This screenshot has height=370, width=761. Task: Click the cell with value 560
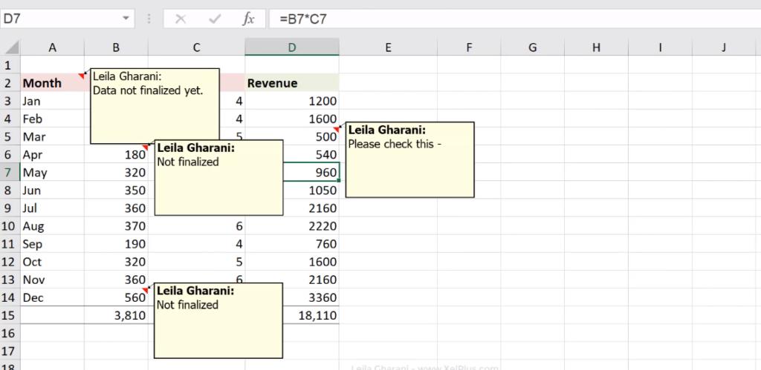(x=116, y=297)
